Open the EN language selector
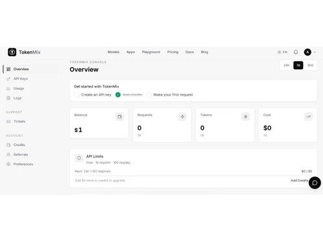Image resolution: width=323 pixels, height=242 pixels. (285, 52)
